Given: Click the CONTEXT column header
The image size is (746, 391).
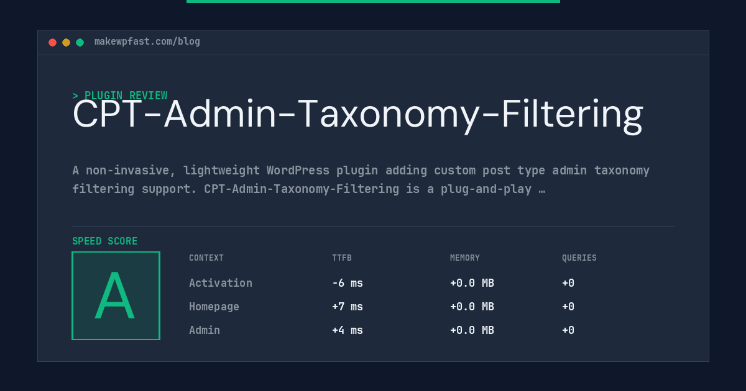Looking at the screenshot, I should coord(206,258).
